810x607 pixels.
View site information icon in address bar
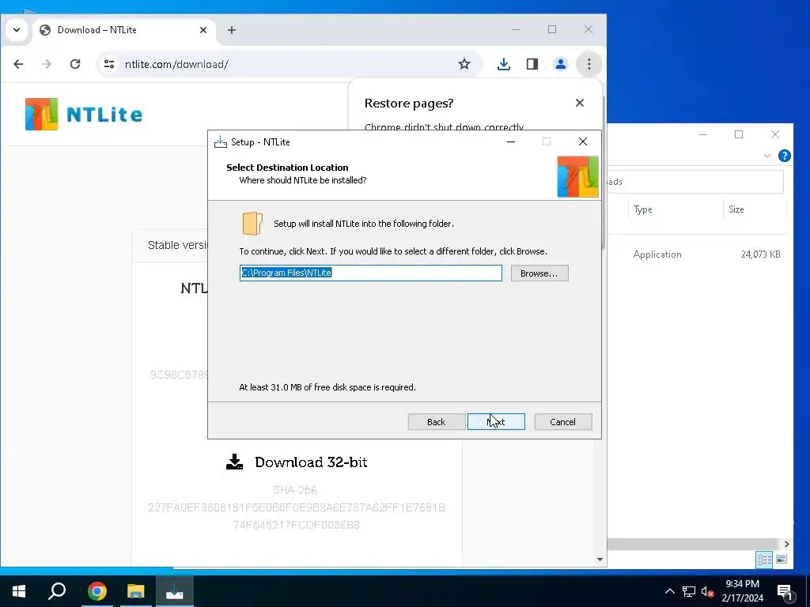tap(109, 64)
